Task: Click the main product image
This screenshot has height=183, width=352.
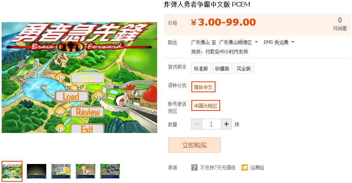Action: pos(79,78)
